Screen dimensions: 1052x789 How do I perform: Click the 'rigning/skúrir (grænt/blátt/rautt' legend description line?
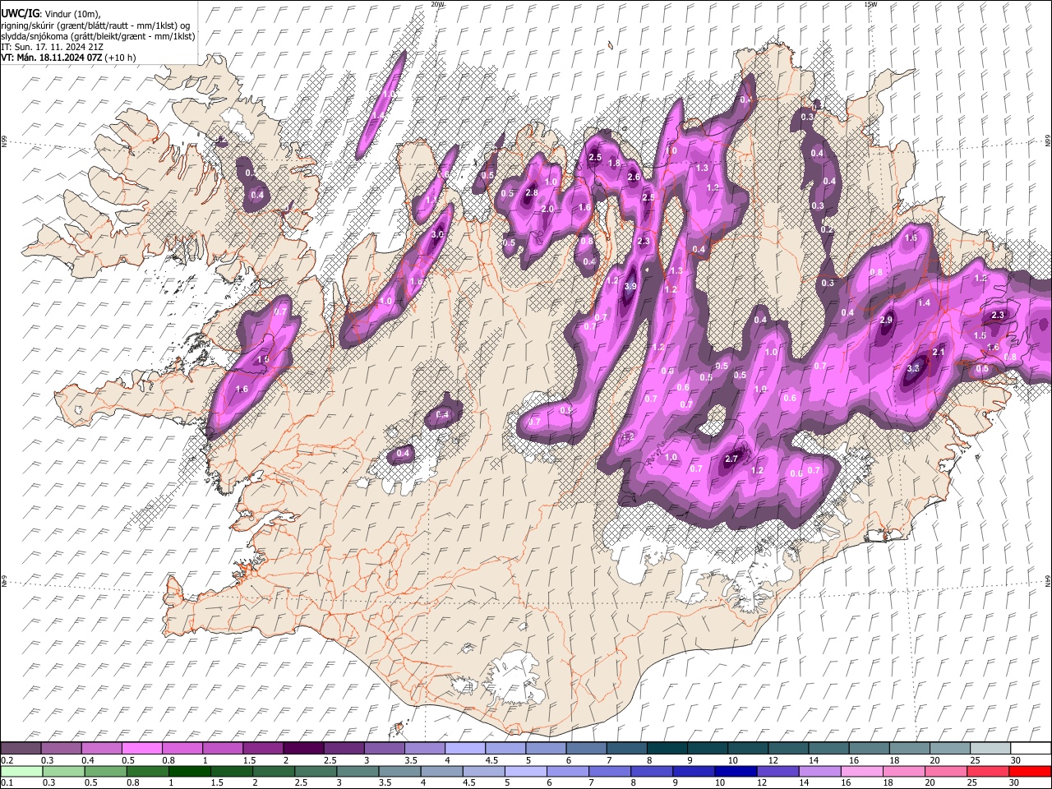(95, 25)
